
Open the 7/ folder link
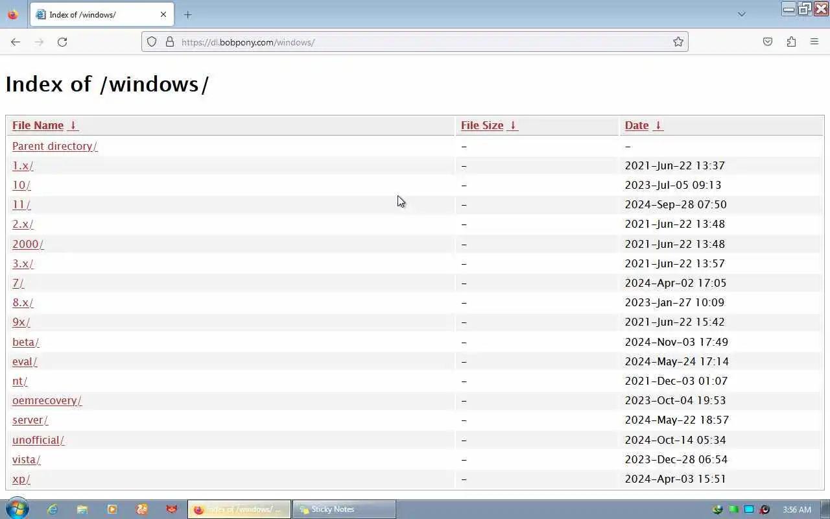pos(18,283)
